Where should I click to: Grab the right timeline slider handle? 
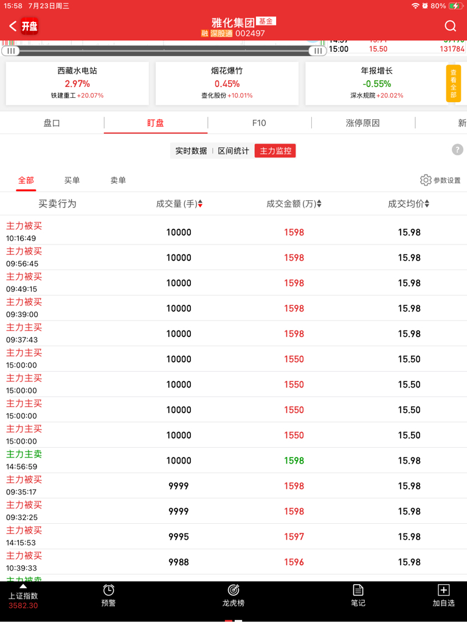pos(317,50)
